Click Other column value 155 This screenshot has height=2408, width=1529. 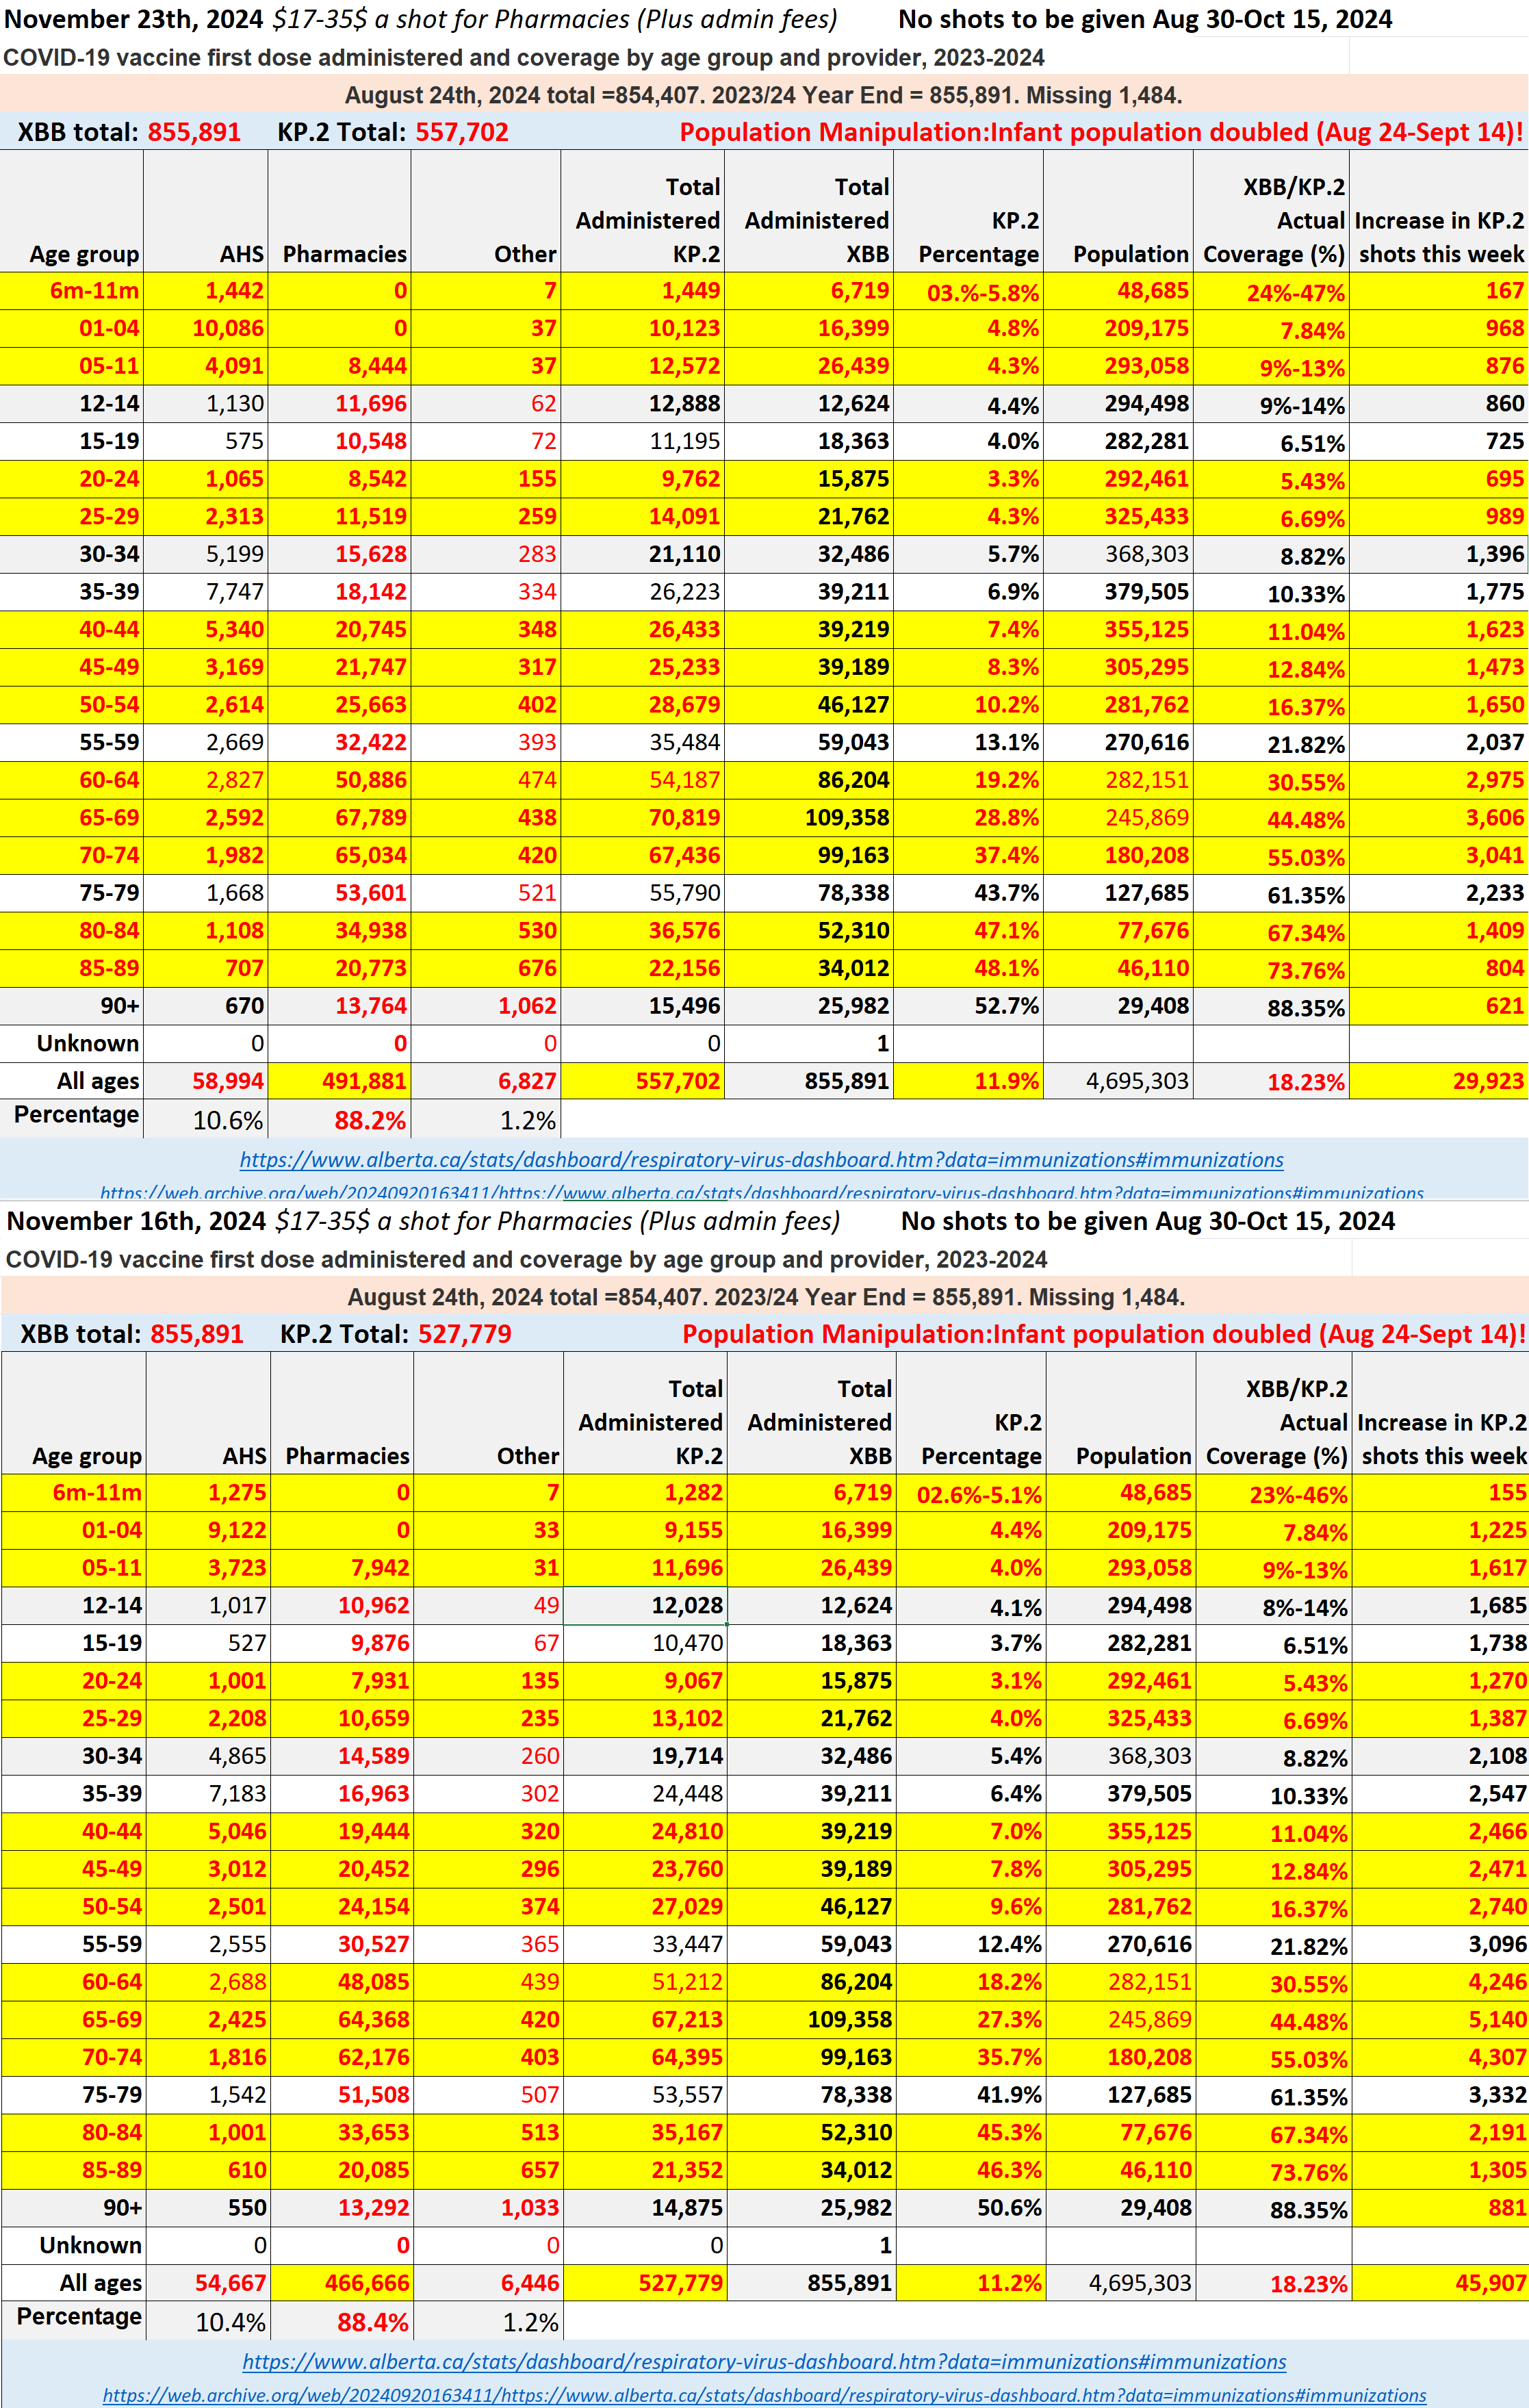pos(486,479)
